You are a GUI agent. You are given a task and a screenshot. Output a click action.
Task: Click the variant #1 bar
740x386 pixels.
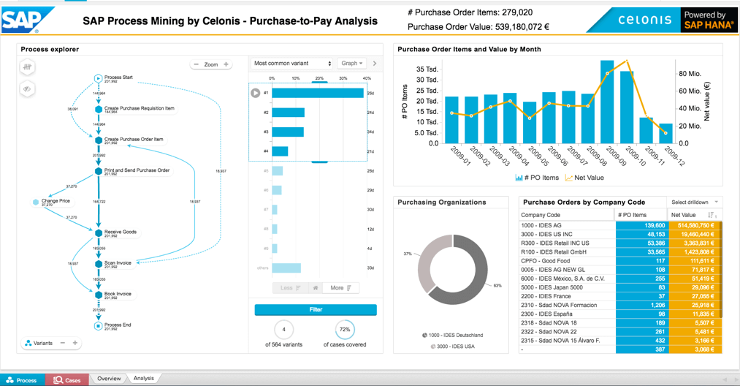(x=318, y=93)
